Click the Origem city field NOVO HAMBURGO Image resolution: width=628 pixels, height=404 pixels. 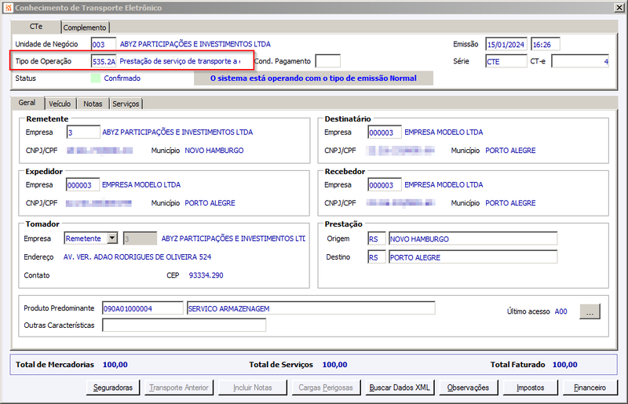point(473,238)
